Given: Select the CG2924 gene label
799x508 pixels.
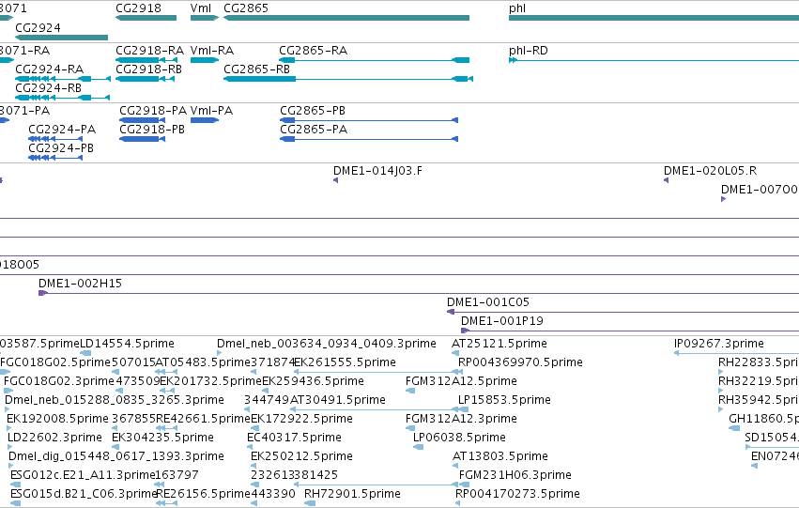Looking at the screenshot, I should (38, 27).
